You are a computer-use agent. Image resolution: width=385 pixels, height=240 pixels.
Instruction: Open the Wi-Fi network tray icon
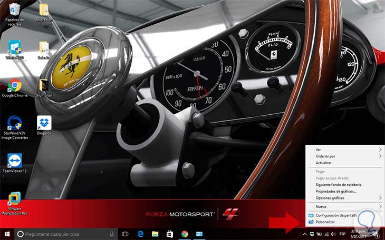point(326,234)
